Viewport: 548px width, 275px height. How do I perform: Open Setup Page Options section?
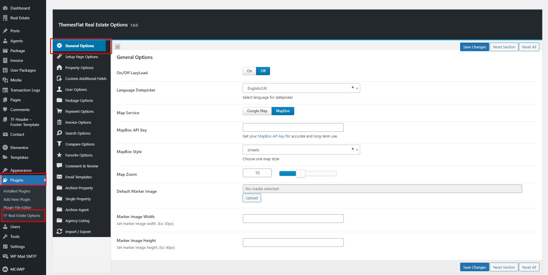click(x=82, y=57)
